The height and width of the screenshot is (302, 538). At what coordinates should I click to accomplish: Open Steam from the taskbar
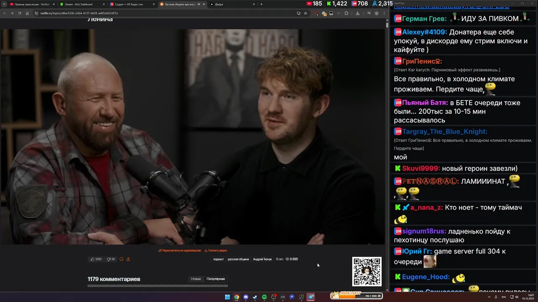[x=255, y=297]
